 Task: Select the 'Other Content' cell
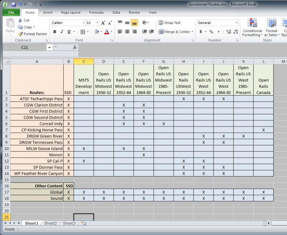[37, 186]
